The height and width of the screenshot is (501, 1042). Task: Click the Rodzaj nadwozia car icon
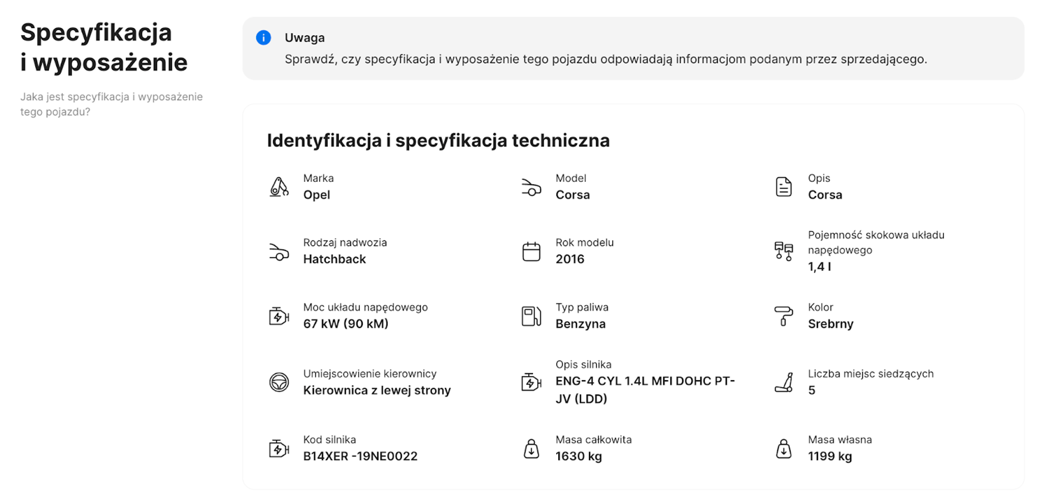point(279,252)
